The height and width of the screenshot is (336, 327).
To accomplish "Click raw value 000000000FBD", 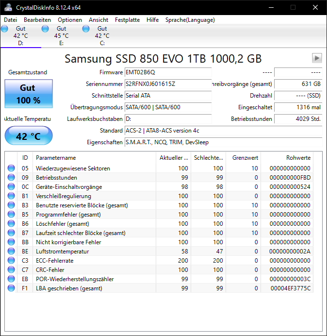I will pos(290,177).
